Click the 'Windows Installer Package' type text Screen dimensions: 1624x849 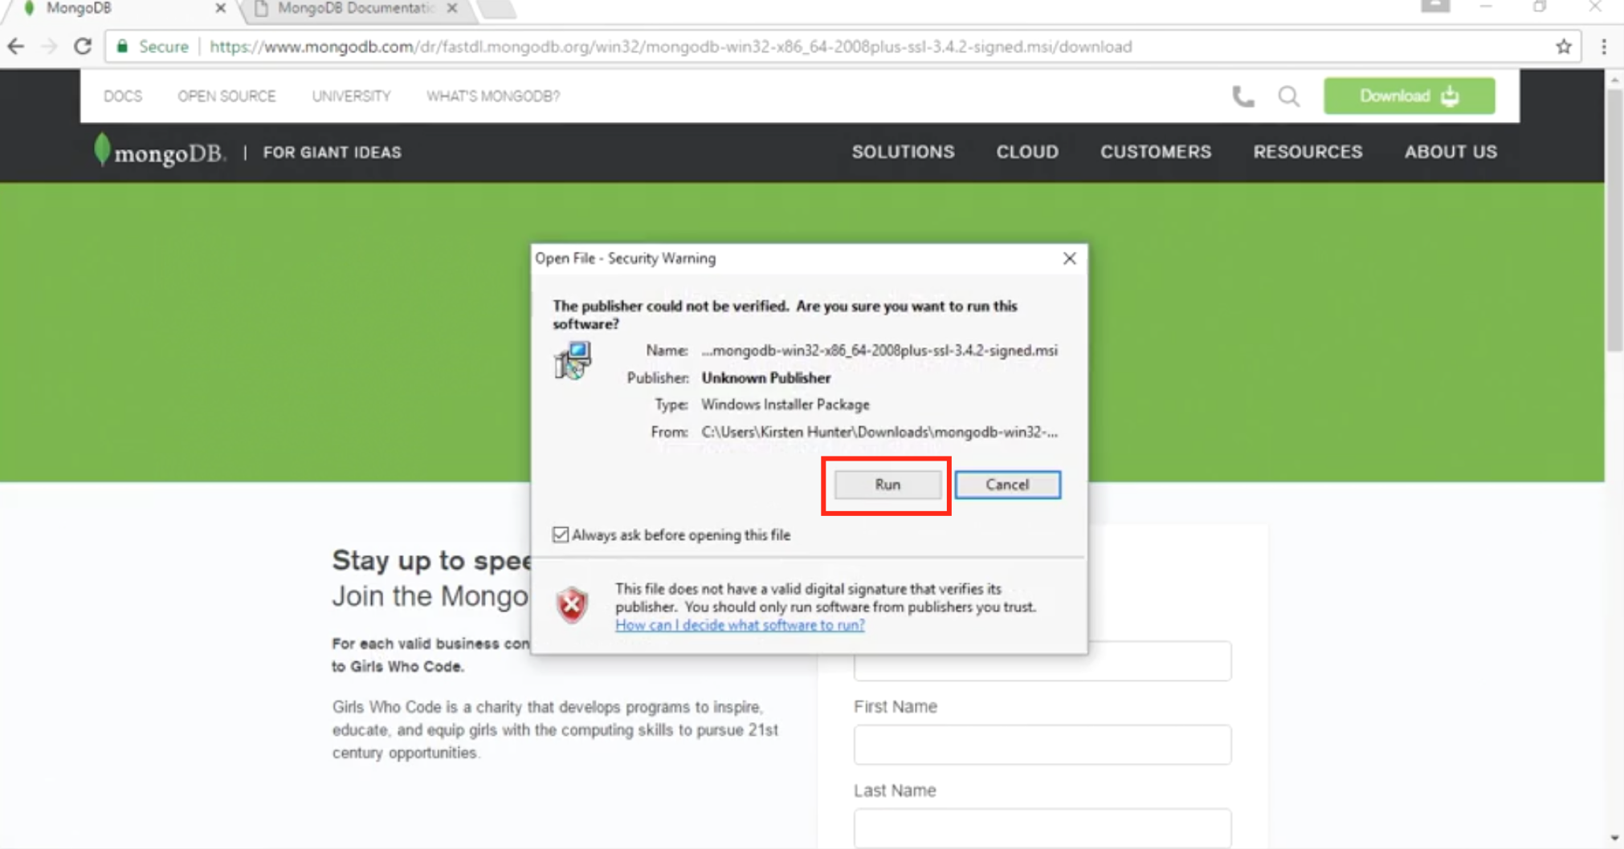785,404
